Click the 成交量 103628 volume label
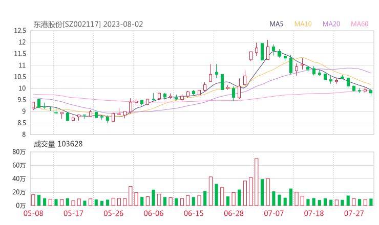Viewport: 379px width, 225px height. 58,144
